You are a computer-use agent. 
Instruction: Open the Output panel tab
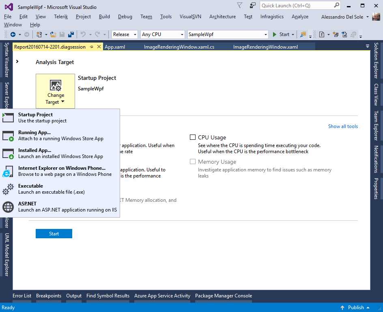(74, 296)
